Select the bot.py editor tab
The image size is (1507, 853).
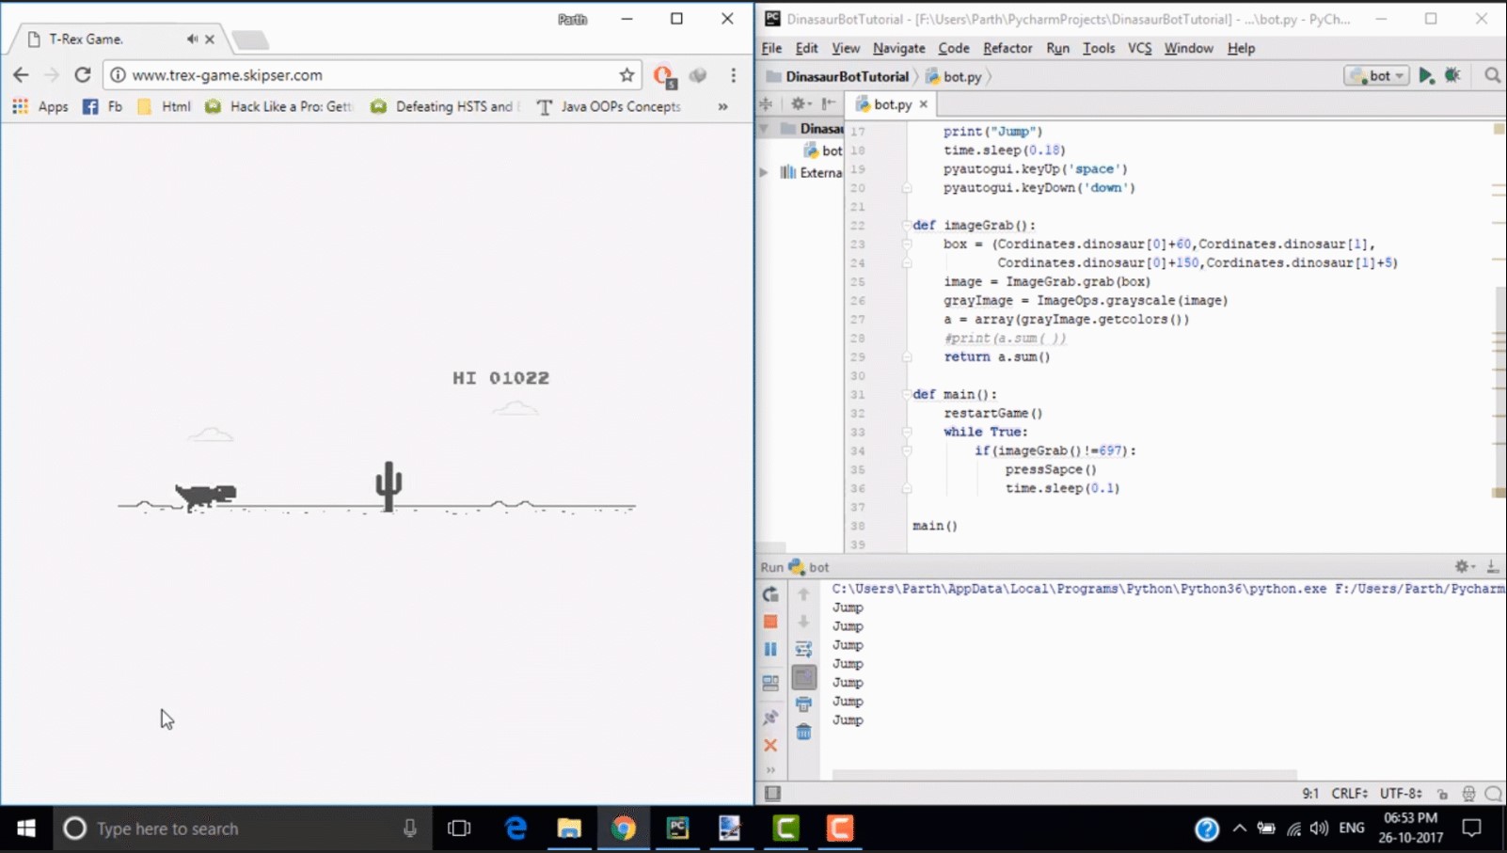891,104
